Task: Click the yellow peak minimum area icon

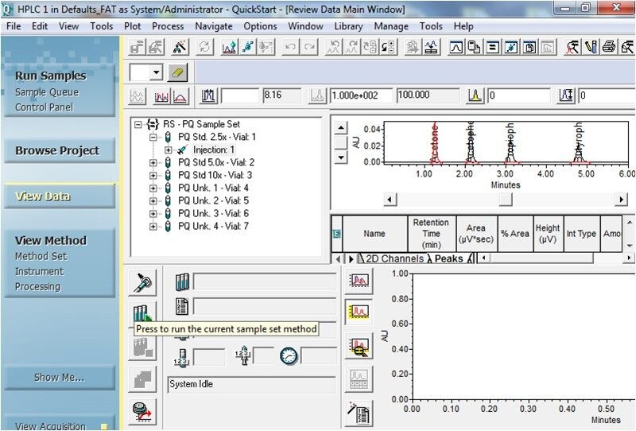Action: coord(475,95)
